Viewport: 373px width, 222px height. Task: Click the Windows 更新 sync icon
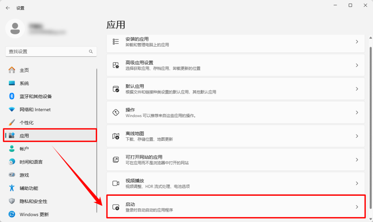(x=12, y=214)
